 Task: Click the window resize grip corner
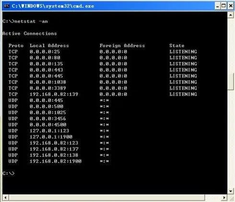[x=231, y=198]
